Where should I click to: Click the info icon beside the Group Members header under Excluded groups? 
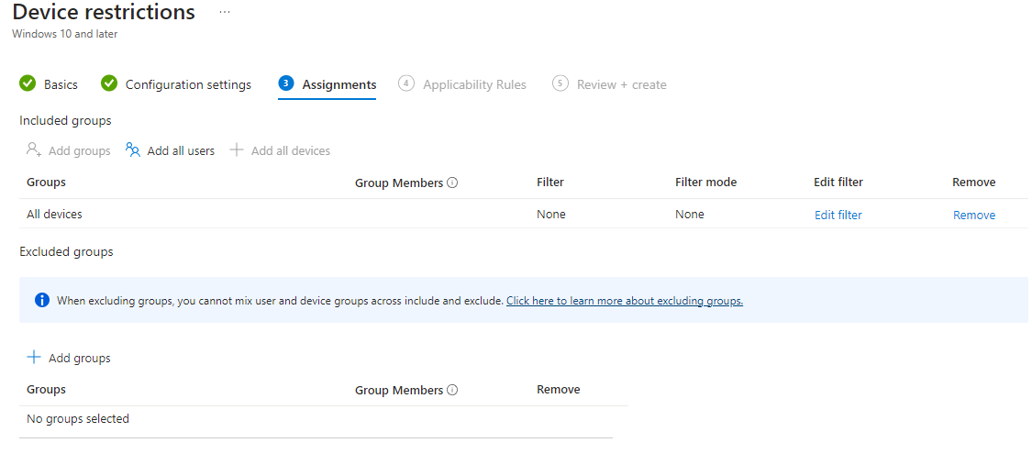[452, 390]
